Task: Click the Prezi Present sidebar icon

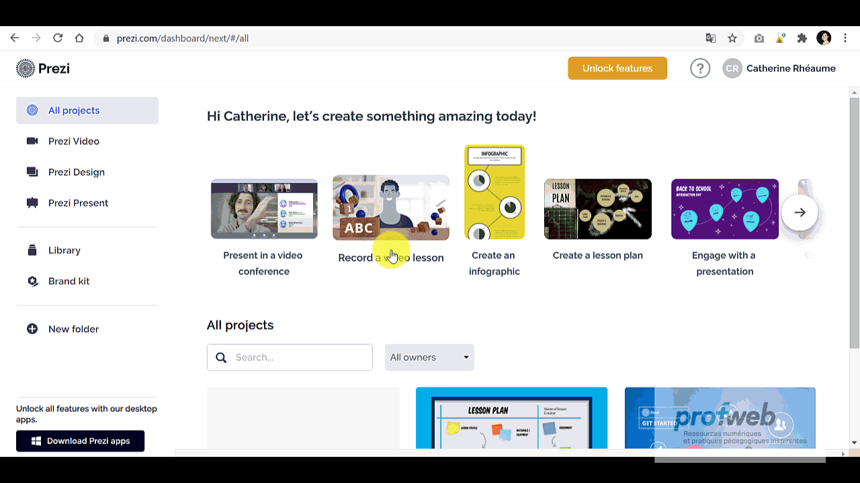Action: [x=32, y=203]
